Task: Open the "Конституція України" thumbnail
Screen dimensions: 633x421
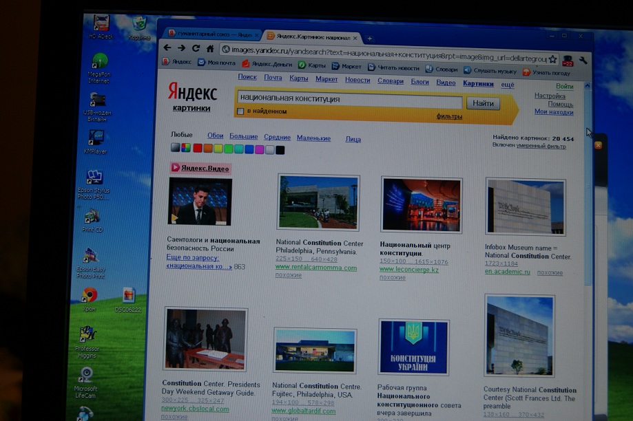Action: click(413, 347)
